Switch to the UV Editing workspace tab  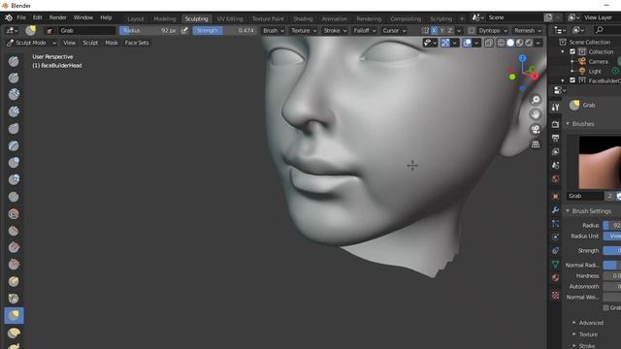click(x=230, y=18)
